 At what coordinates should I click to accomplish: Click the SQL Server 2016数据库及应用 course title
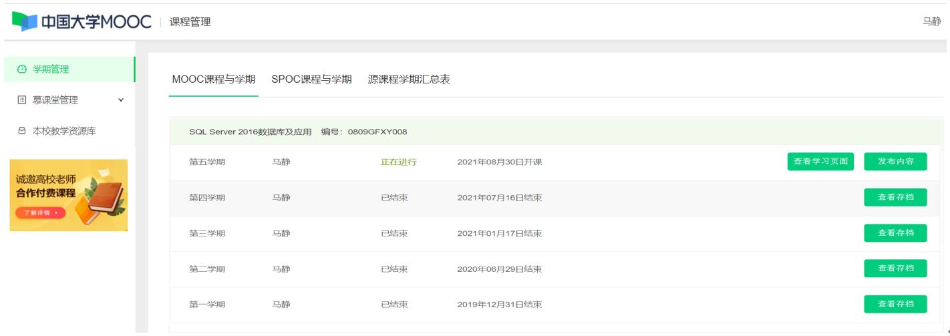(251, 132)
